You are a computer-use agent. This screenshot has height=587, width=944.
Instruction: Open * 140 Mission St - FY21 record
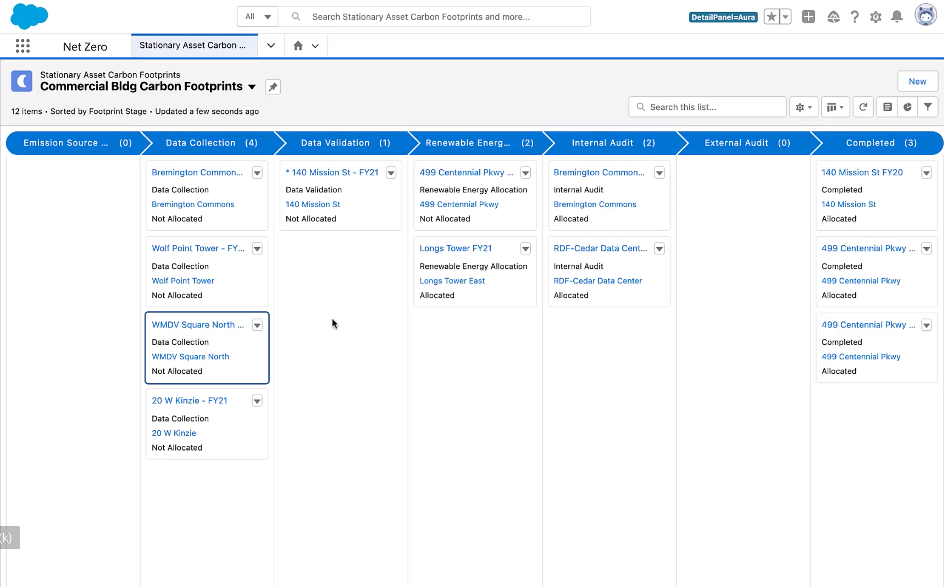pos(332,172)
